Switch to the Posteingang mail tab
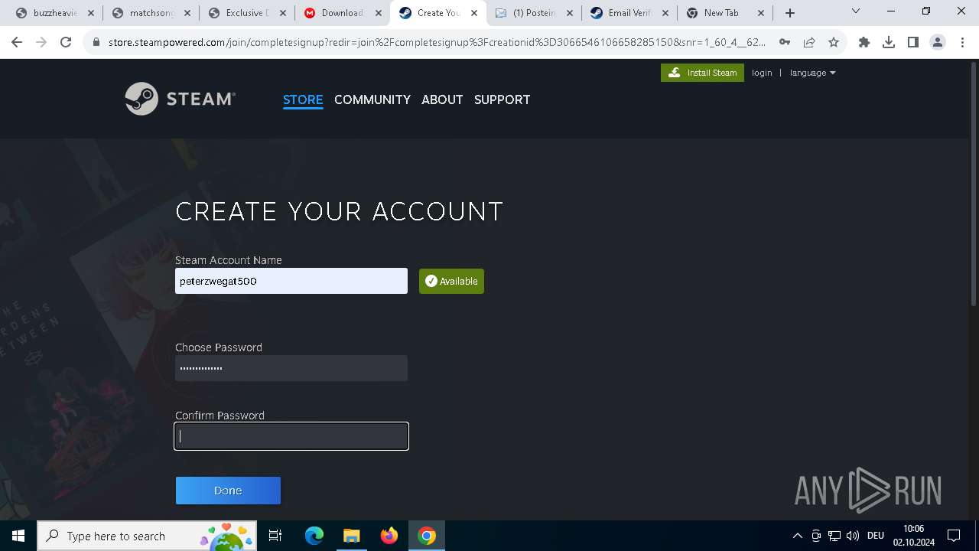This screenshot has height=551, width=979. click(534, 13)
